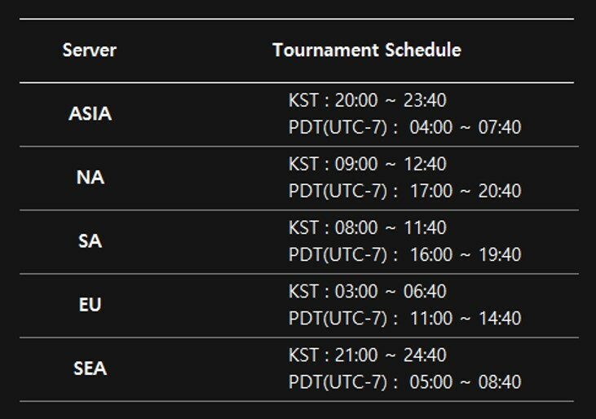The image size is (596, 419).
Task: Click the NA KST 09:00 ~ 12:40 line
Action: pyautogui.click(x=367, y=165)
